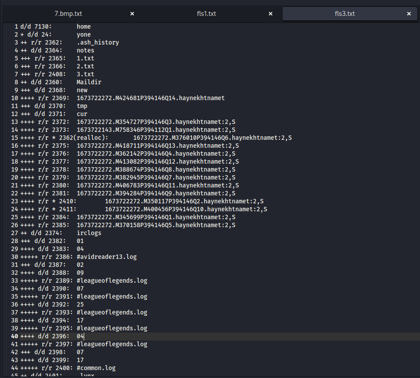Place cursor on the Maildir directory line
Viewport: 420px width, 378px height.
click(x=89, y=82)
